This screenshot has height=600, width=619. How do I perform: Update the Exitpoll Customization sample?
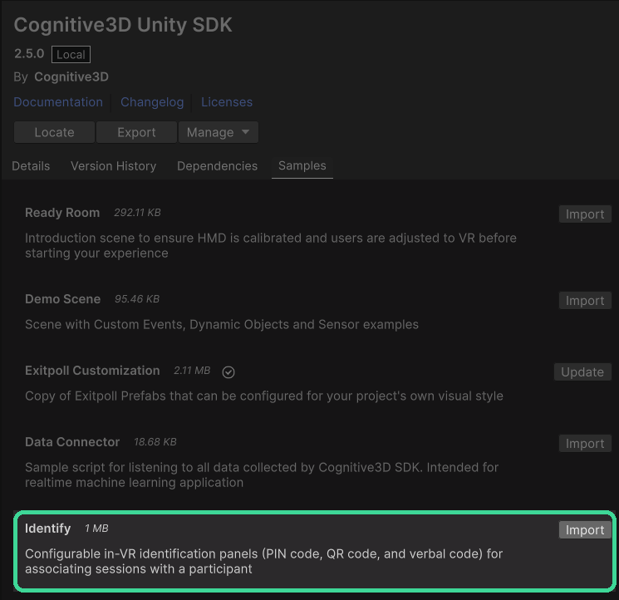pos(582,371)
